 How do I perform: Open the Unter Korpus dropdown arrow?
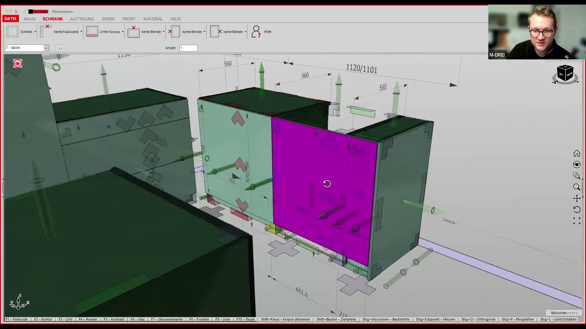[123, 32]
